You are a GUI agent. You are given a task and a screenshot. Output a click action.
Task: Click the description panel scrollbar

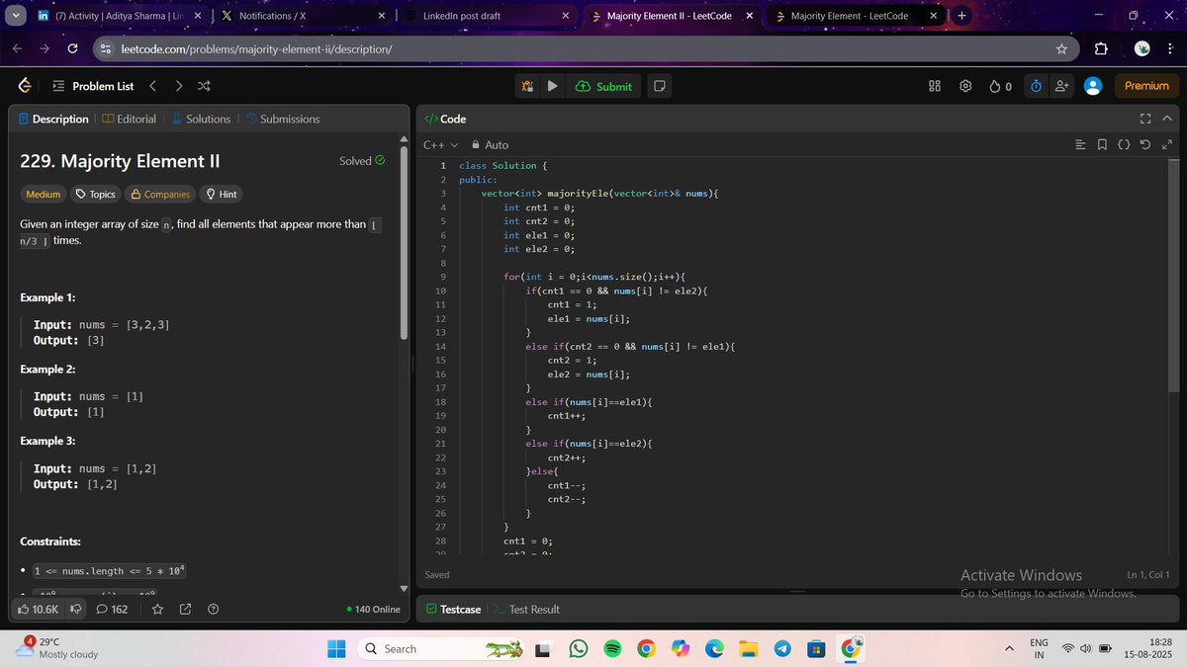coord(404,242)
